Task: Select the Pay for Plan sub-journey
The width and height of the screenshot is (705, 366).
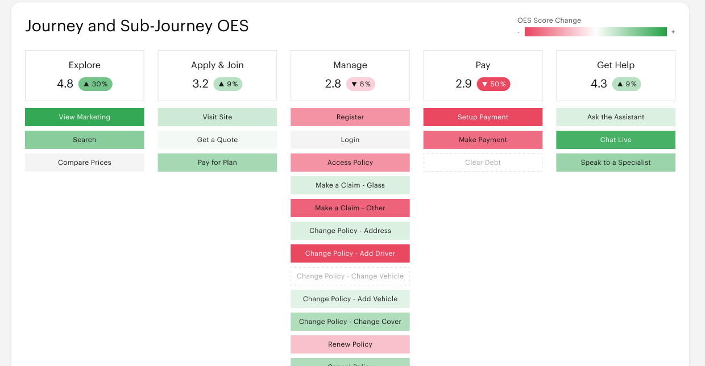Action: coord(217,163)
